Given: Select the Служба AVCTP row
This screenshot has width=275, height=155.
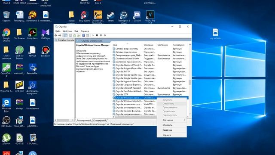Looking at the screenshot, I should 150,71.
